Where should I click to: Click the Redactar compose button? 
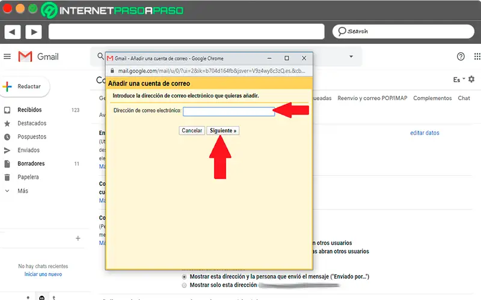tap(25, 86)
